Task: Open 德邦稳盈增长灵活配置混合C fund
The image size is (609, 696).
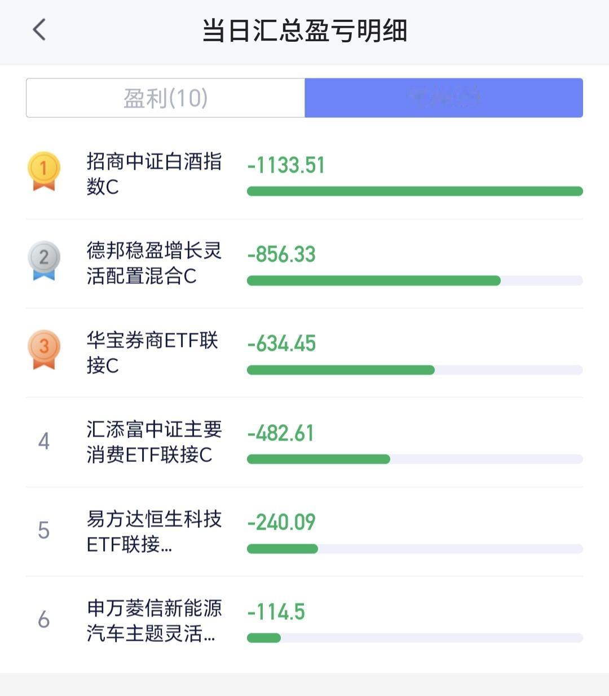Action: coord(154,263)
